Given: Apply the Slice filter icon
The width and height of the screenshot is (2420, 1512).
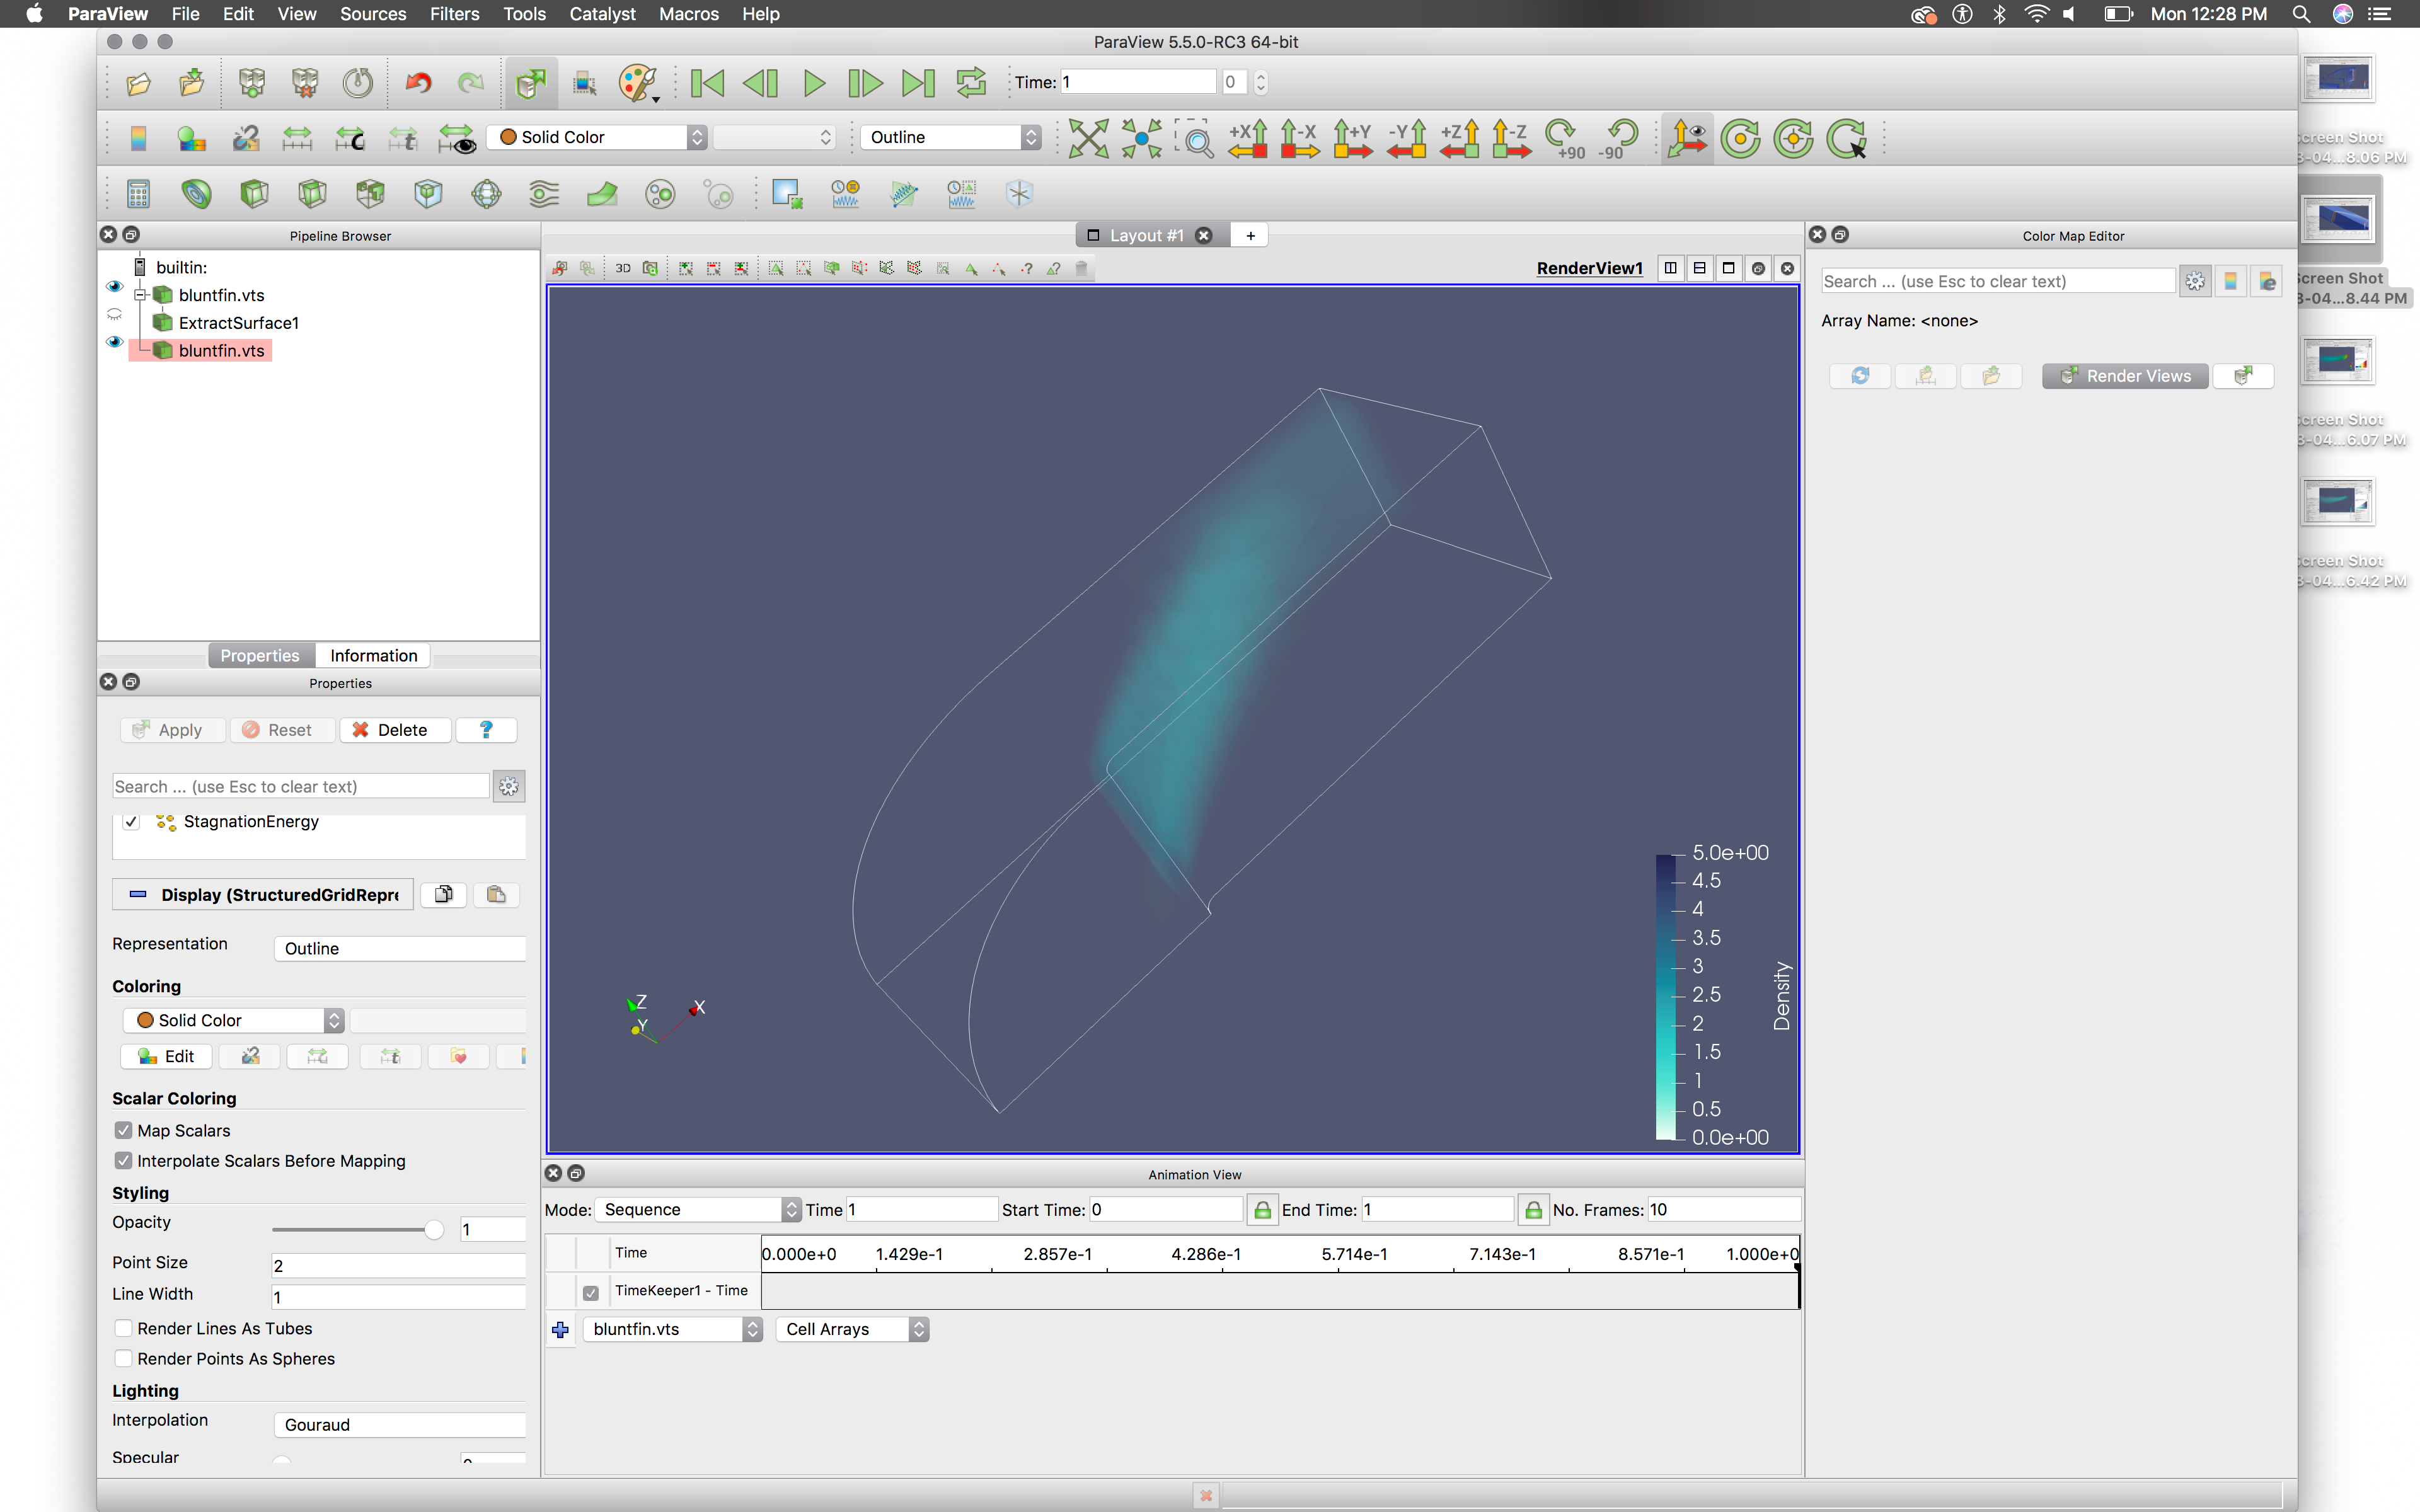Looking at the screenshot, I should pos(312,193).
